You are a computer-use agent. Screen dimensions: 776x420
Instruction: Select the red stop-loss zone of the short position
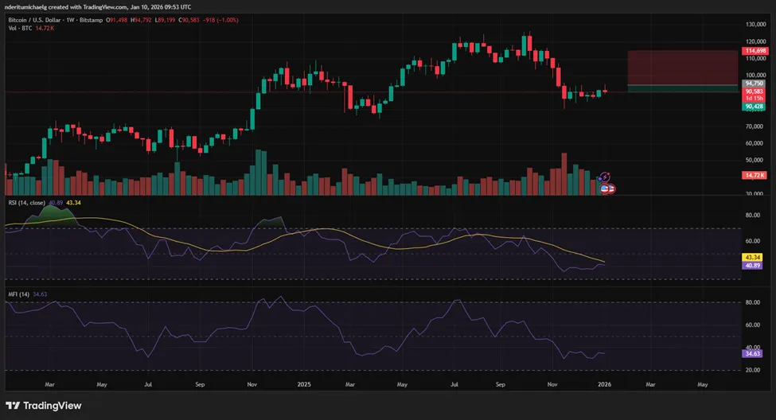click(683, 68)
